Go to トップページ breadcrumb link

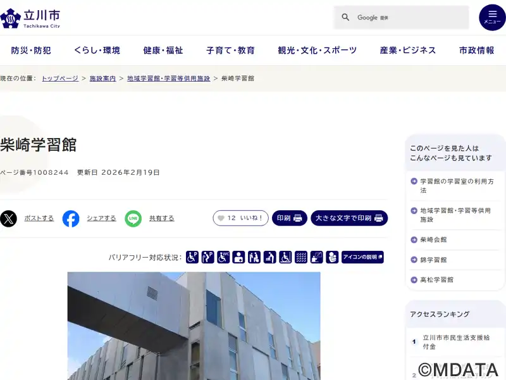[x=60, y=79]
